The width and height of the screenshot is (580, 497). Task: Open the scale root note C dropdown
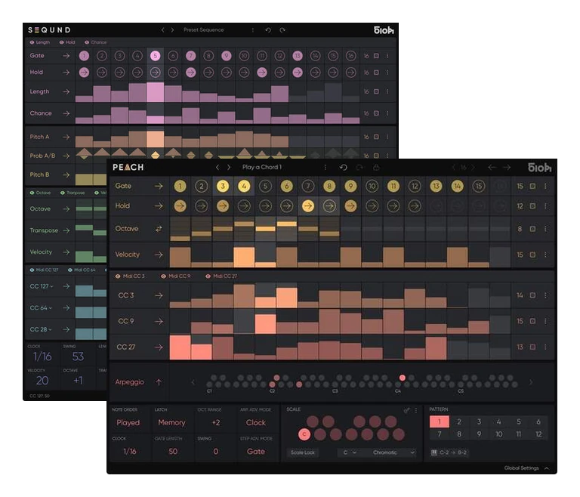point(349,452)
